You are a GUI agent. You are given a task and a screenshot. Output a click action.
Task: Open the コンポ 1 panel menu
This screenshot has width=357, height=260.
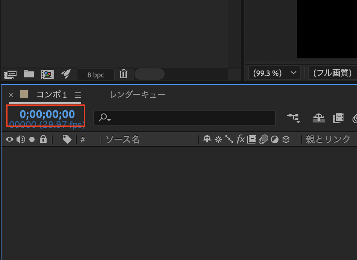click(78, 95)
